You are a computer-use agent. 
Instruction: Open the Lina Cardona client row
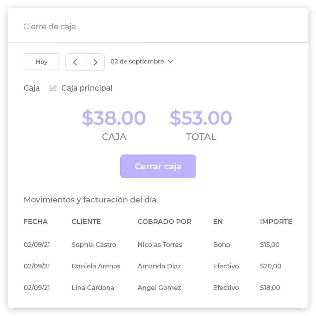(93, 288)
